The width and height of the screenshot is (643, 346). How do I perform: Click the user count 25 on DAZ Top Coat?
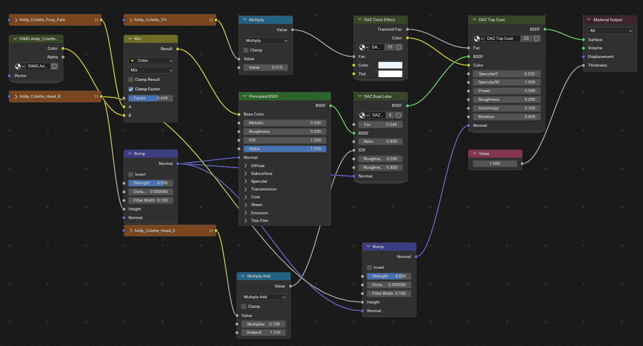tap(527, 39)
